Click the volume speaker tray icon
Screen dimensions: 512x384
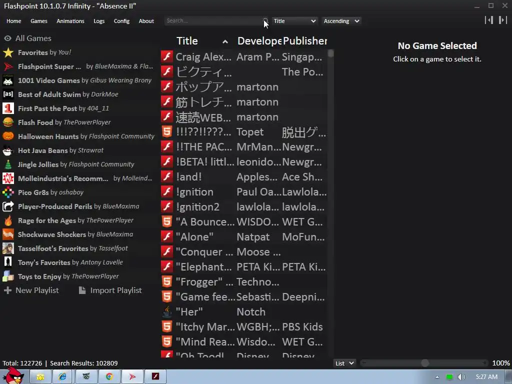[461, 377]
